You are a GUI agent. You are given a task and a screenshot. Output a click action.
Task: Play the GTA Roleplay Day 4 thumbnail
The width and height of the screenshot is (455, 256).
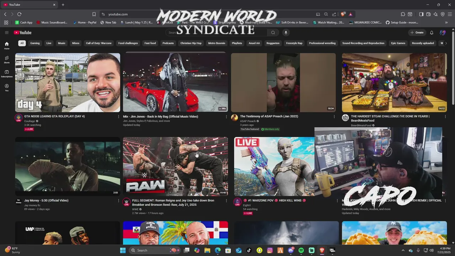[68, 82]
